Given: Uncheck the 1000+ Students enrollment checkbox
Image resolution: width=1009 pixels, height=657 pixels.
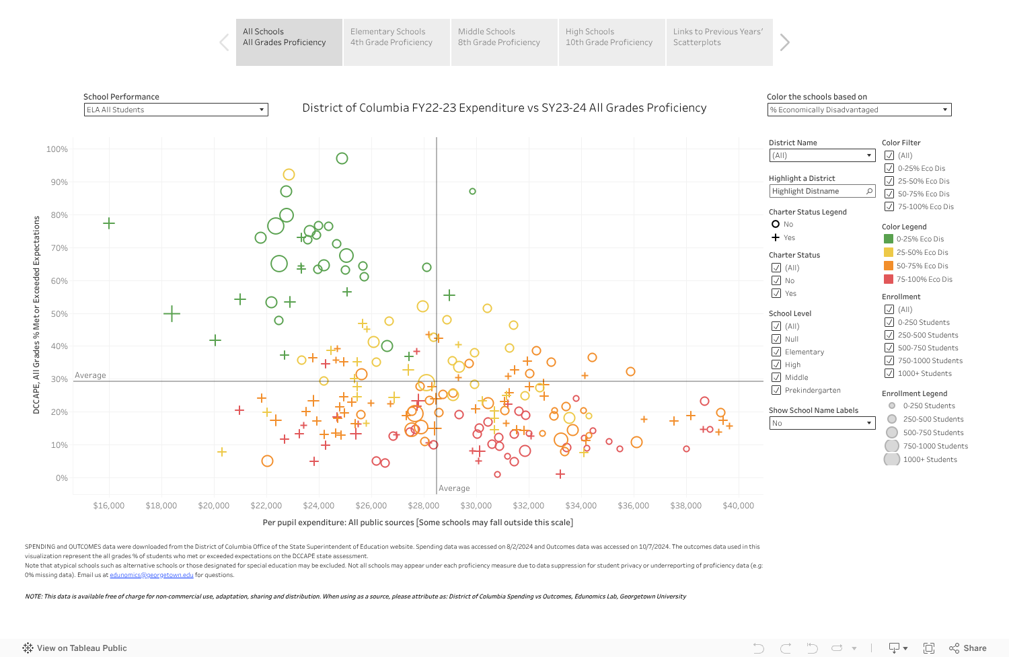Looking at the screenshot, I should click(x=889, y=373).
